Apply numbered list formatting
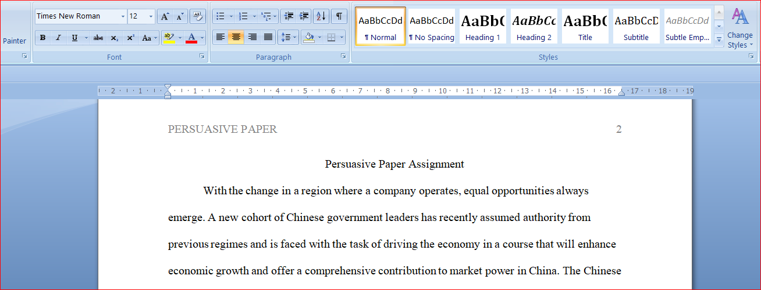761x290 pixels. tap(243, 16)
